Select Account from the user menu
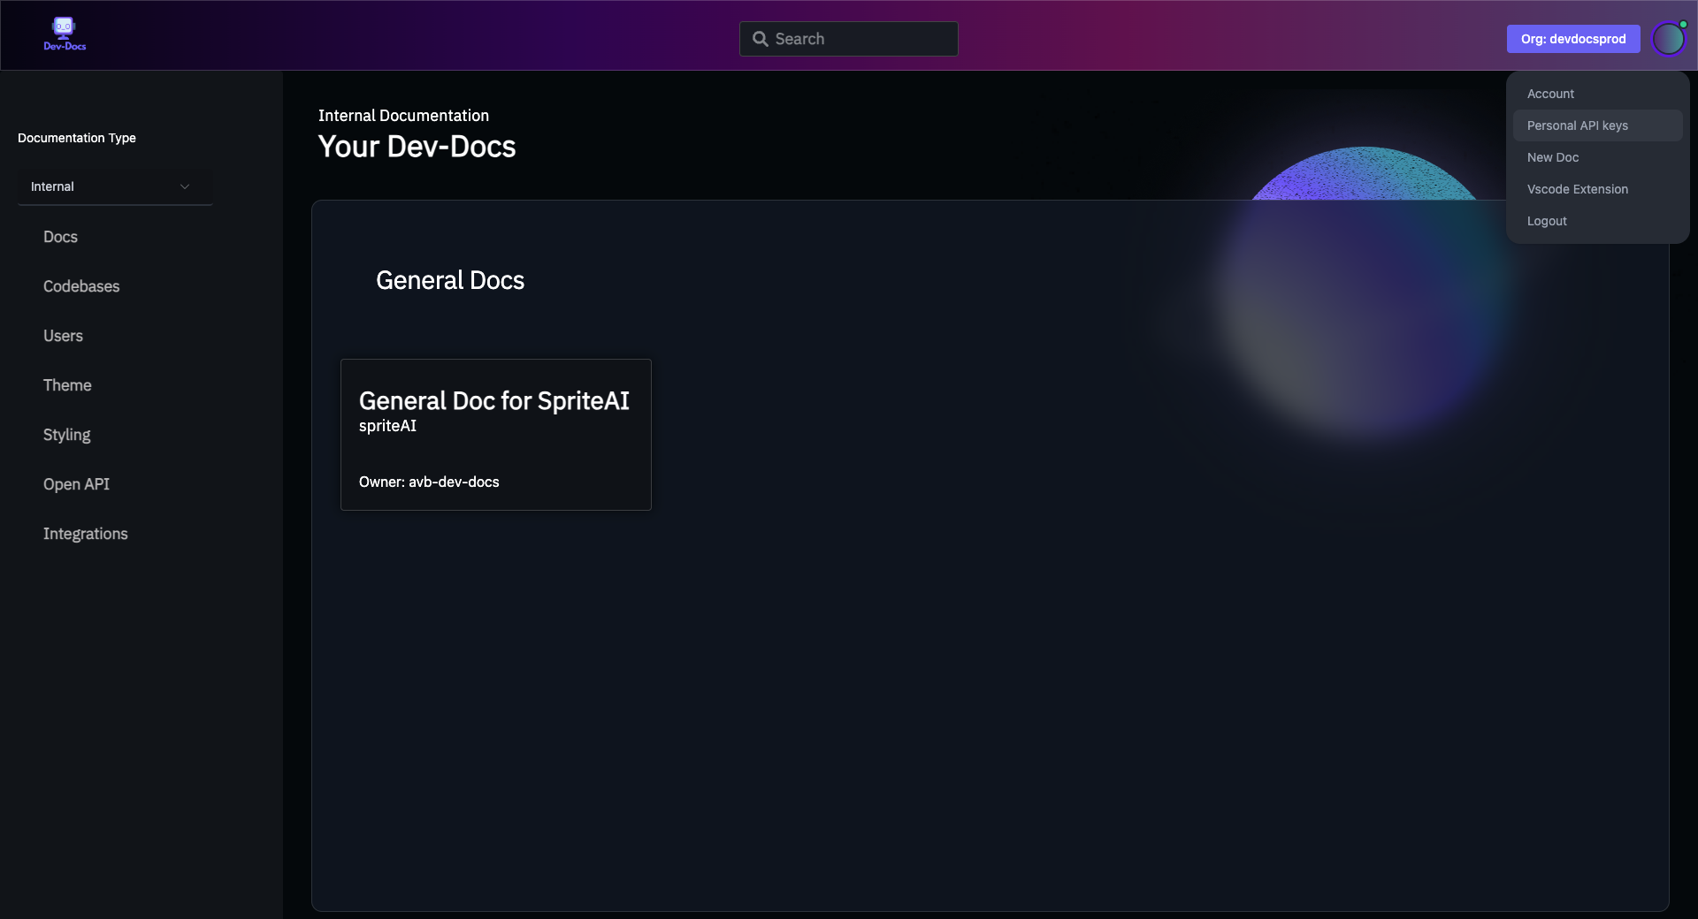The width and height of the screenshot is (1698, 919). [x=1550, y=94]
